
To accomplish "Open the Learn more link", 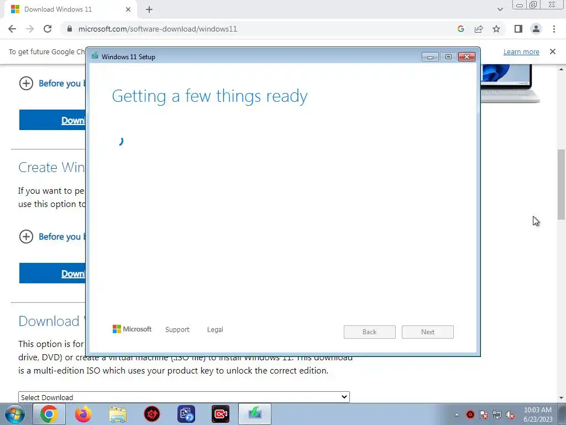I will click(521, 51).
